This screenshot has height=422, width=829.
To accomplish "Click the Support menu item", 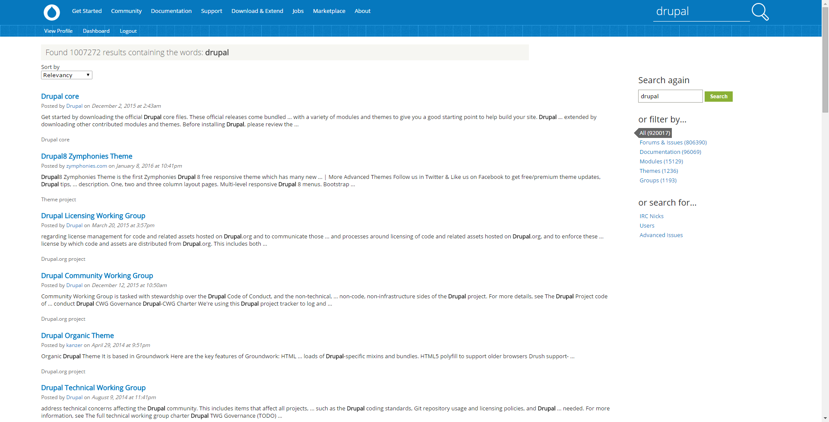I will pos(211,11).
